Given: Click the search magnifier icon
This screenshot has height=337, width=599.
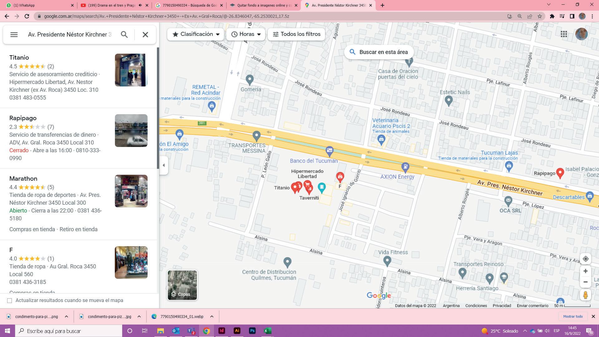Looking at the screenshot, I should pyautogui.click(x=124, y=35).
